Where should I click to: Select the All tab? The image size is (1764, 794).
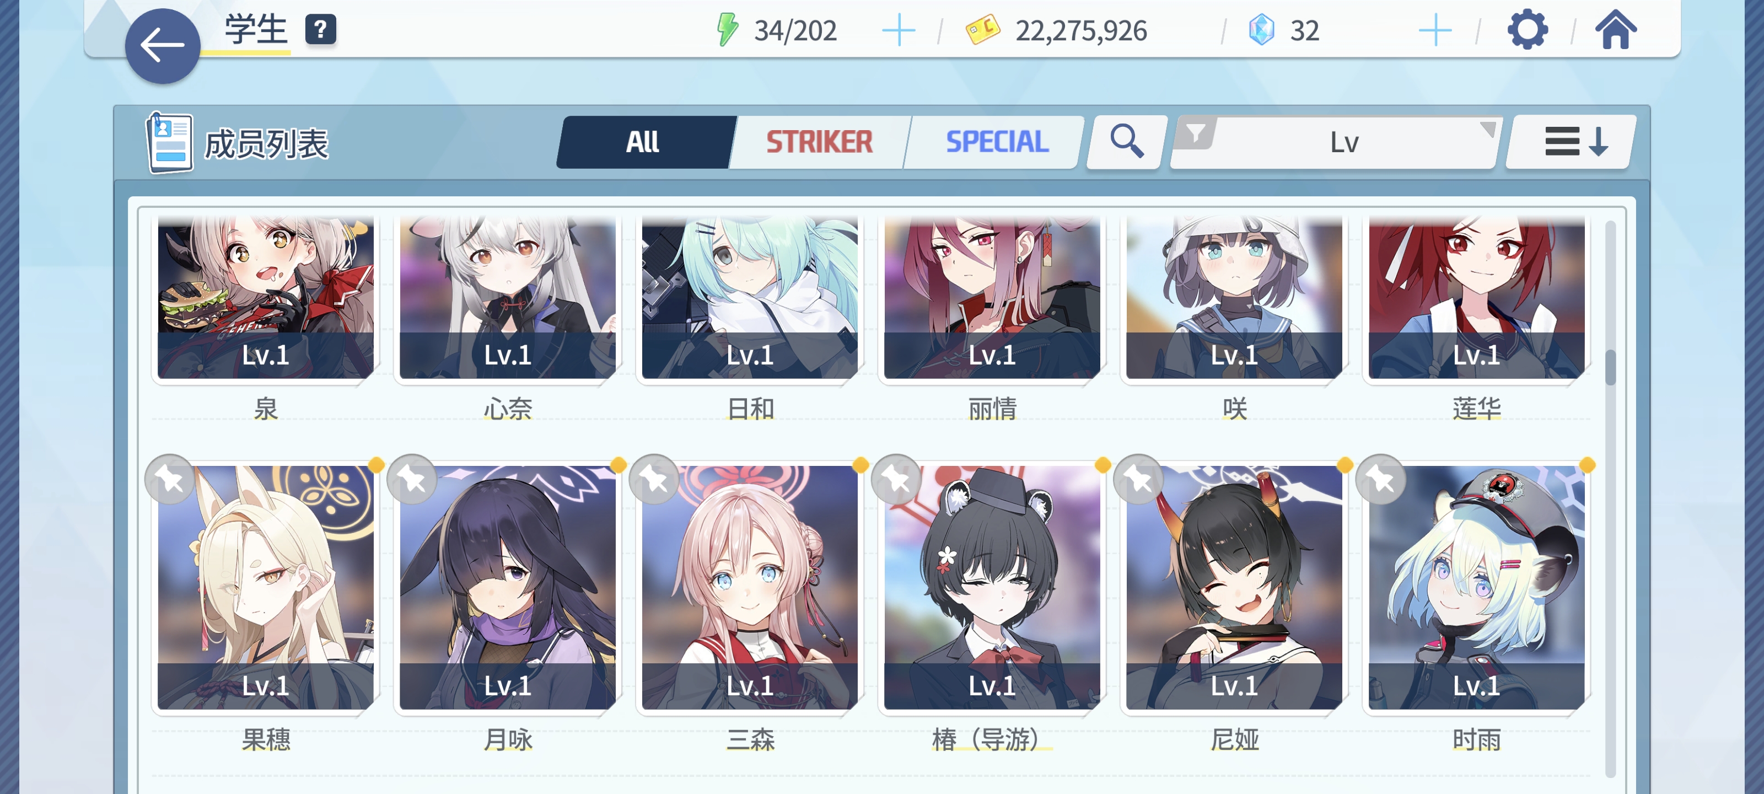click(643, 142)
